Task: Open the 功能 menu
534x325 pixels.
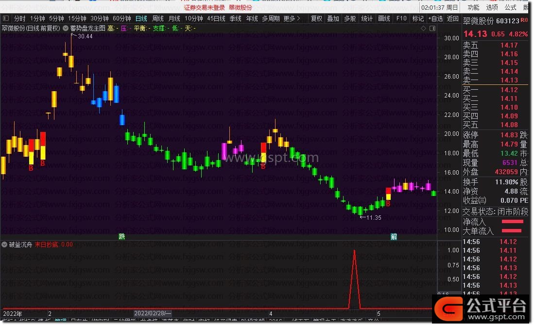Action: (473, 7)
